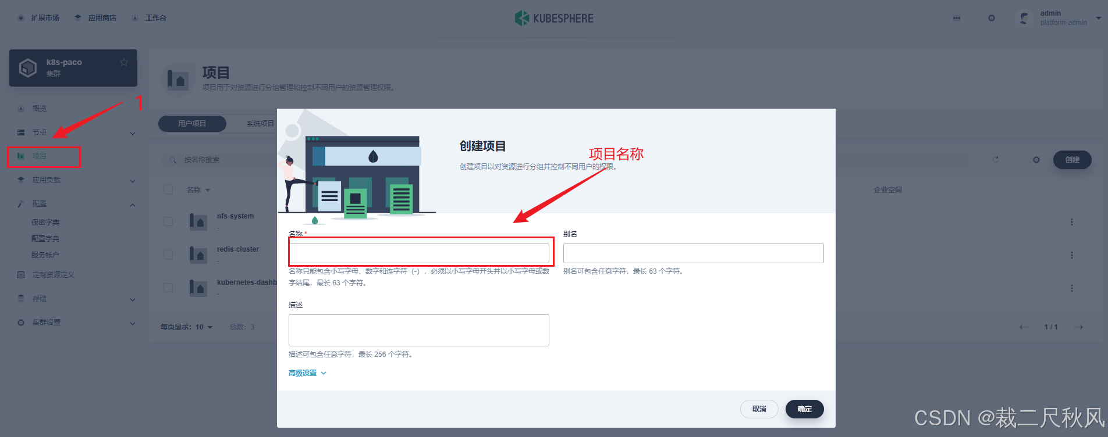Click the 集群设置 gear icon
This screenshot has width=1108, height=437.
pyautogui.click(x=21, y=323)
